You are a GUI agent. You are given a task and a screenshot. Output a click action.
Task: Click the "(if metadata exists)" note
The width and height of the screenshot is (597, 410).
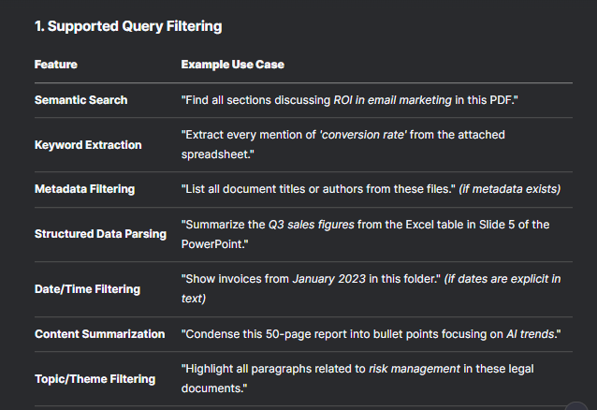tap(510, 189)
